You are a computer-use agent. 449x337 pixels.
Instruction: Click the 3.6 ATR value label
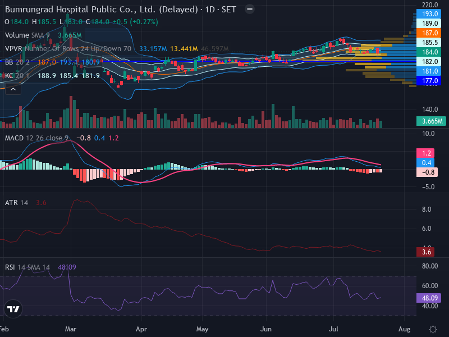pos(425,252)
